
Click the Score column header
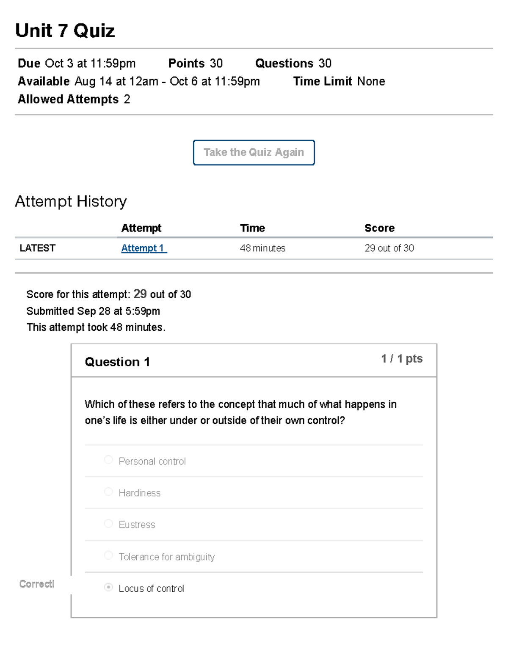click(379, 228)
